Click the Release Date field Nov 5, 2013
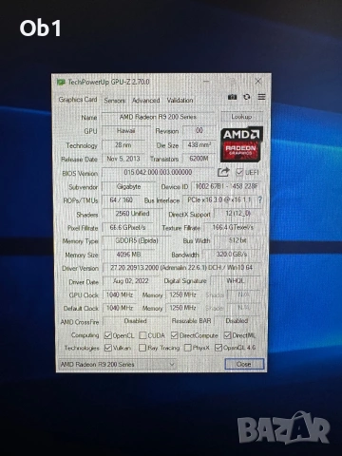Screen dimensions: 342x456 click(123, 159)
